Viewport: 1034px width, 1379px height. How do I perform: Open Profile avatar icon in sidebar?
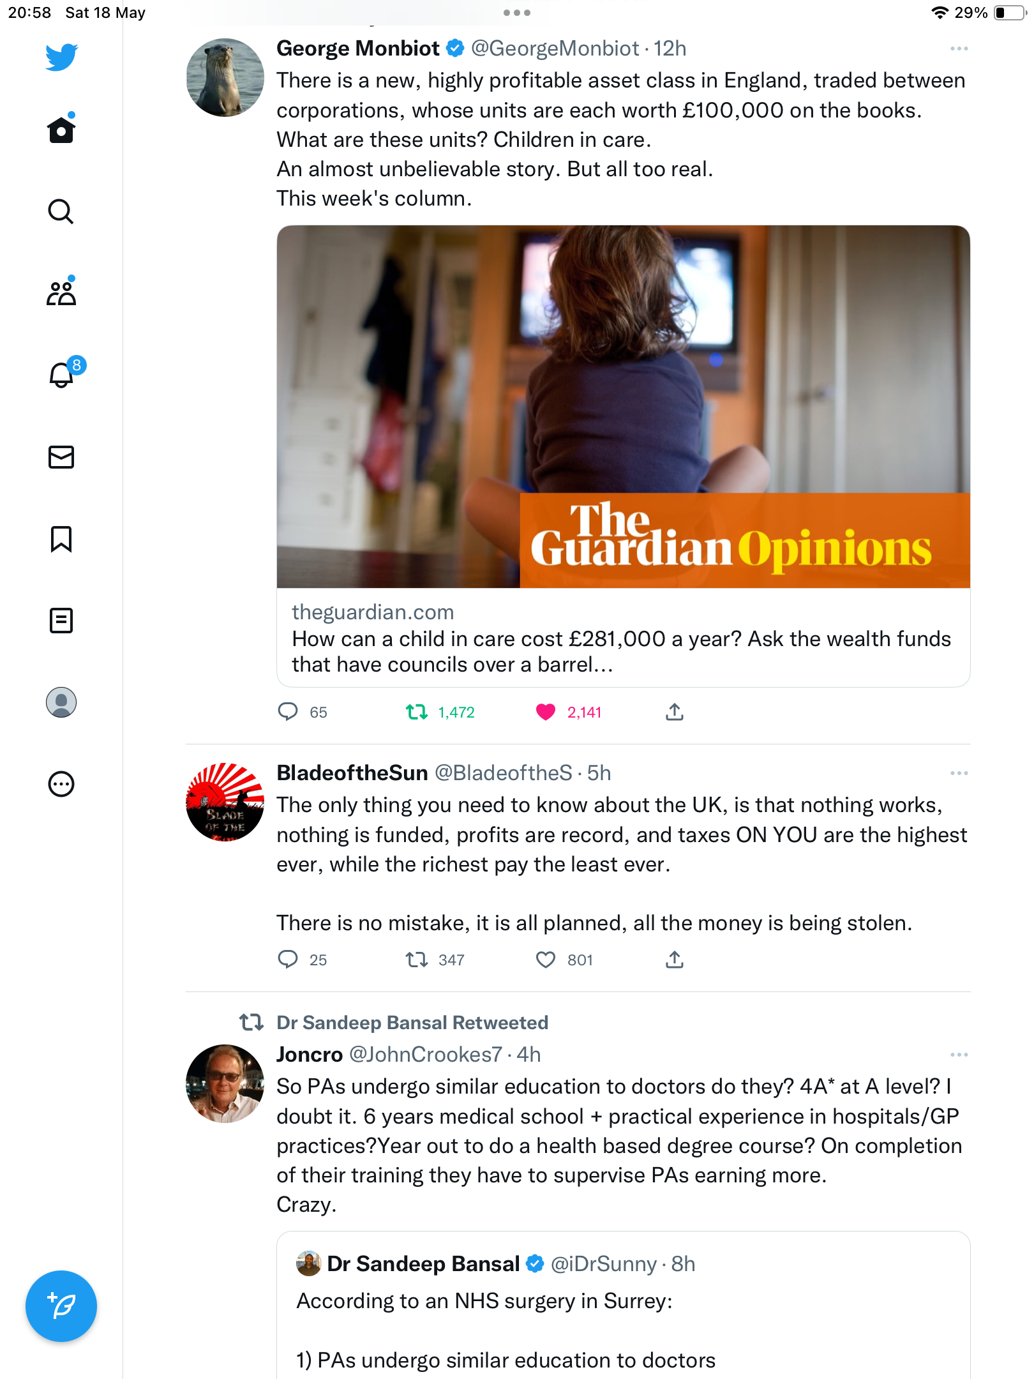(61, 702)
